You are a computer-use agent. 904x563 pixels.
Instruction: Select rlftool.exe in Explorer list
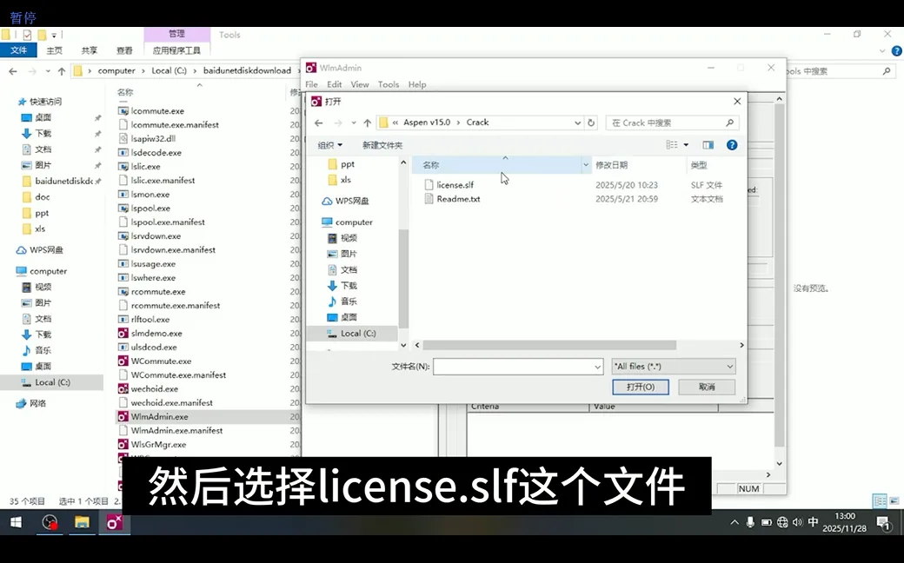150,319
